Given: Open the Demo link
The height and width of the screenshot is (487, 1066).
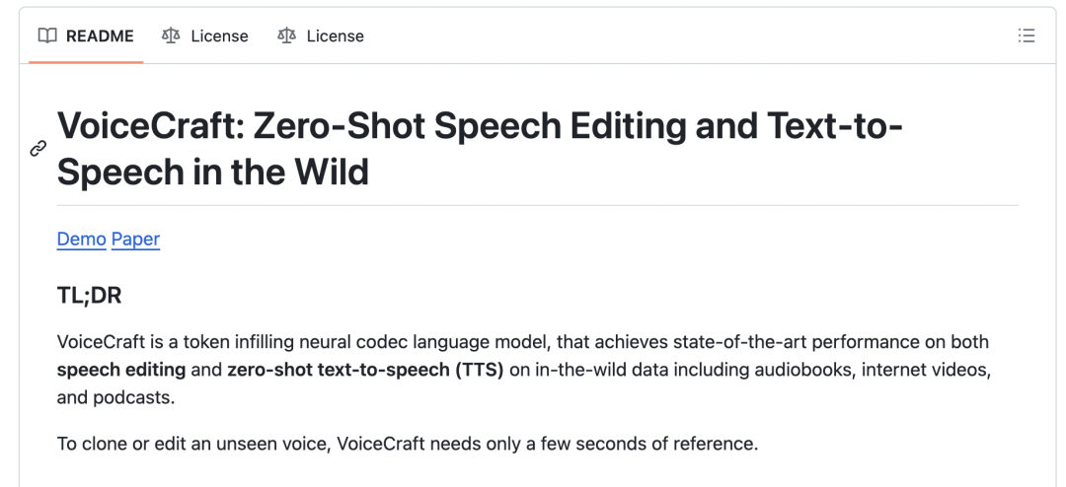Looking at the screenshot, I should coord(82,240).
